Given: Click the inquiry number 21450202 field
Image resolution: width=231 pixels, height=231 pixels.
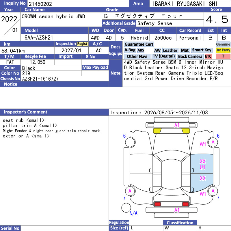Looking at the screenshot, I should pos(78,4).
